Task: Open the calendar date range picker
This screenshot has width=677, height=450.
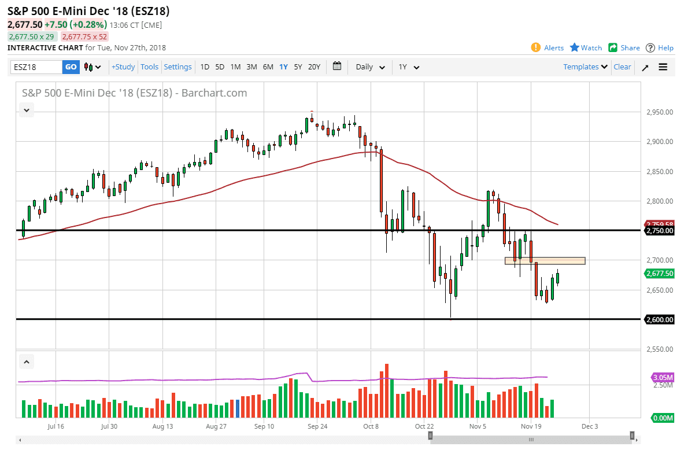Action: [x=338, y=67]
